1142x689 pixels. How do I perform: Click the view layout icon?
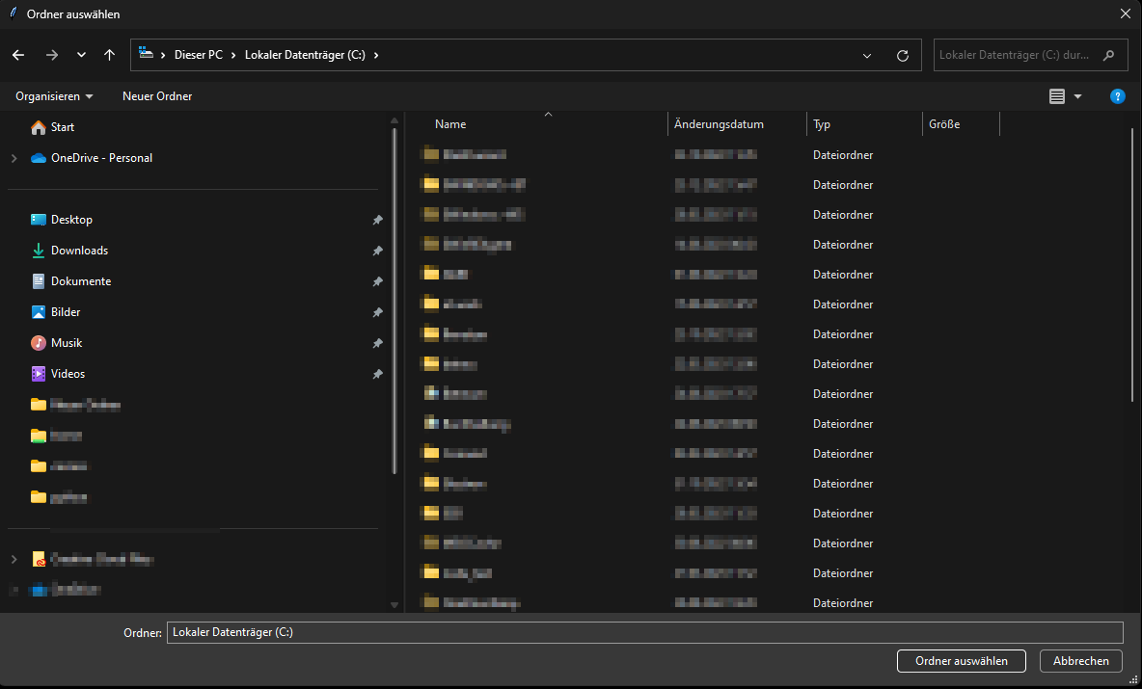(x=1057, y=96)
